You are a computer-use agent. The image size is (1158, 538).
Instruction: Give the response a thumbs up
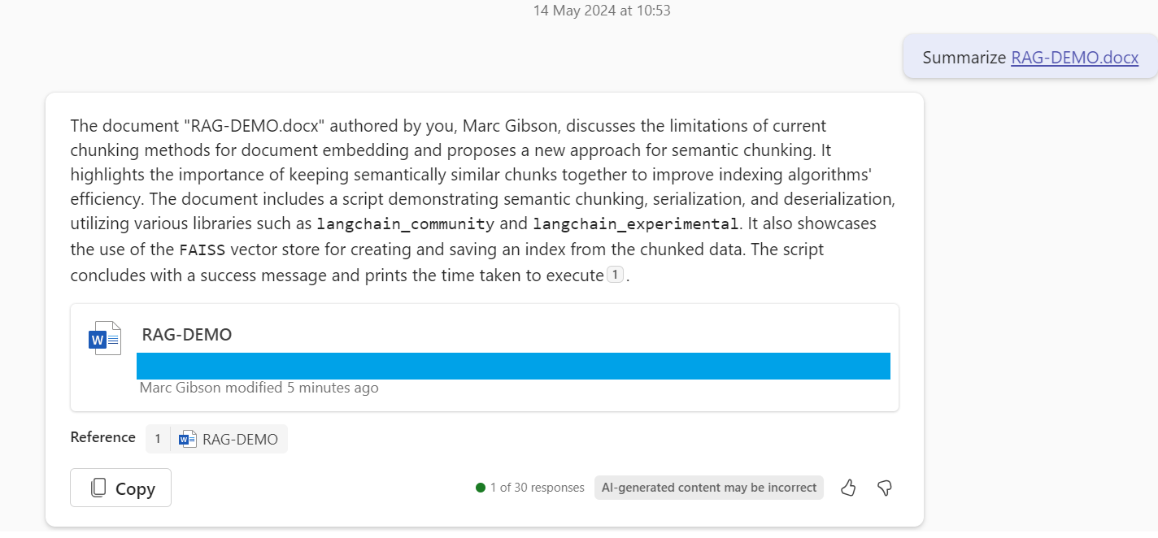click(x=848, y=488)
